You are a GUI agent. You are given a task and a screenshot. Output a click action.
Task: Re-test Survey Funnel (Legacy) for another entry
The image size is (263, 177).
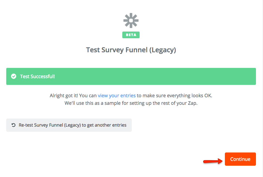pyautogui.click(x=69, y=125)
